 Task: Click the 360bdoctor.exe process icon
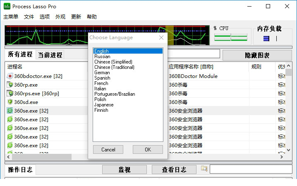click(x=10, y=76)
